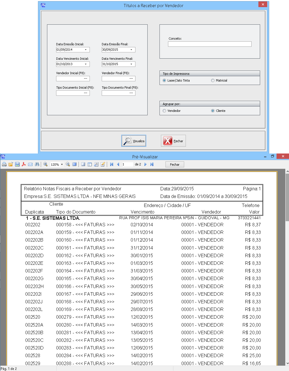Viewport: 289px width, 371px height.
Task: Click the zoom in magnifier icon
Action: [x=45, y=164]
